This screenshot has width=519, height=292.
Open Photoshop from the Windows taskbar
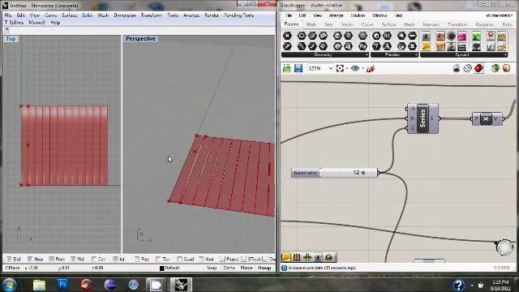click(62, 285)
